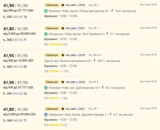Click the walking icon before 443.1 км
The width and height of the screenshot is (160, 130).
(x=95, y=61)
